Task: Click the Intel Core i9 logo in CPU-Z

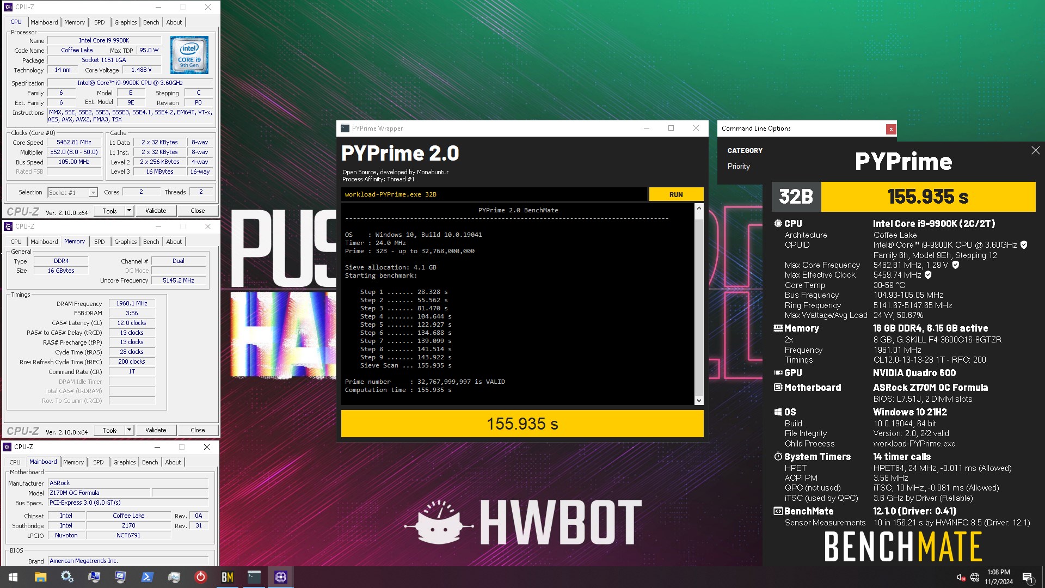Action: pos(189,55)
